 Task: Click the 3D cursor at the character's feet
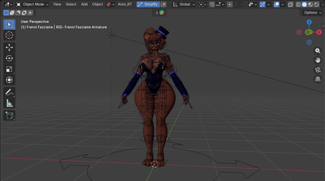point(155,164)
